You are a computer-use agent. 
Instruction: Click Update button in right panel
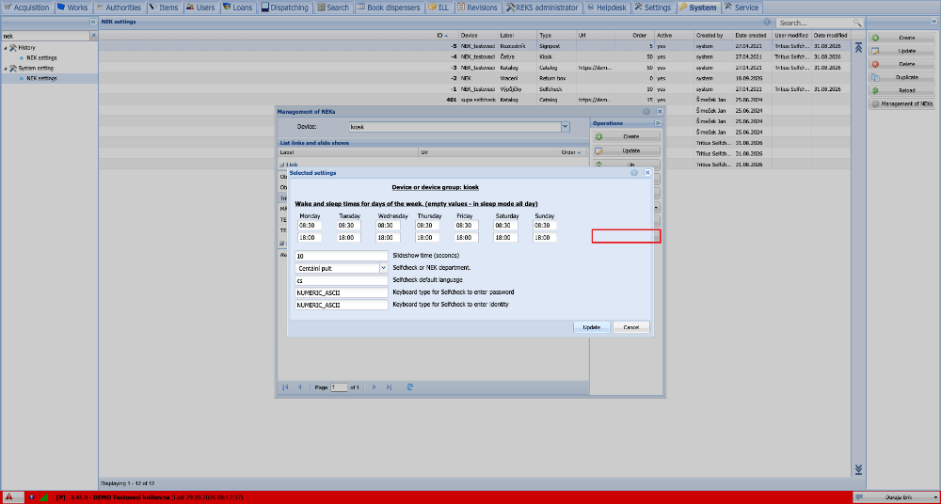(x=902, y=51)
